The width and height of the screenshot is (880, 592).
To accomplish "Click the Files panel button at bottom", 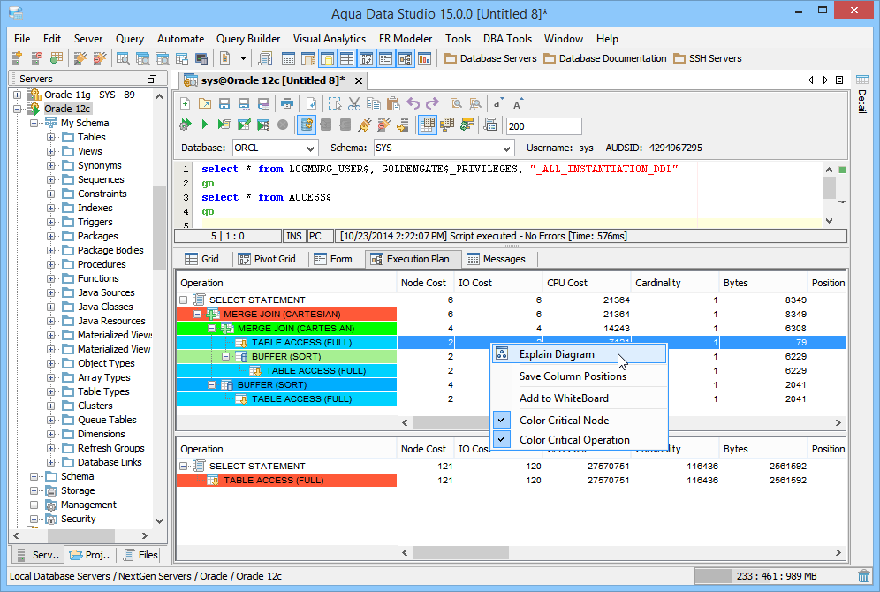I will tap(140, 555).
